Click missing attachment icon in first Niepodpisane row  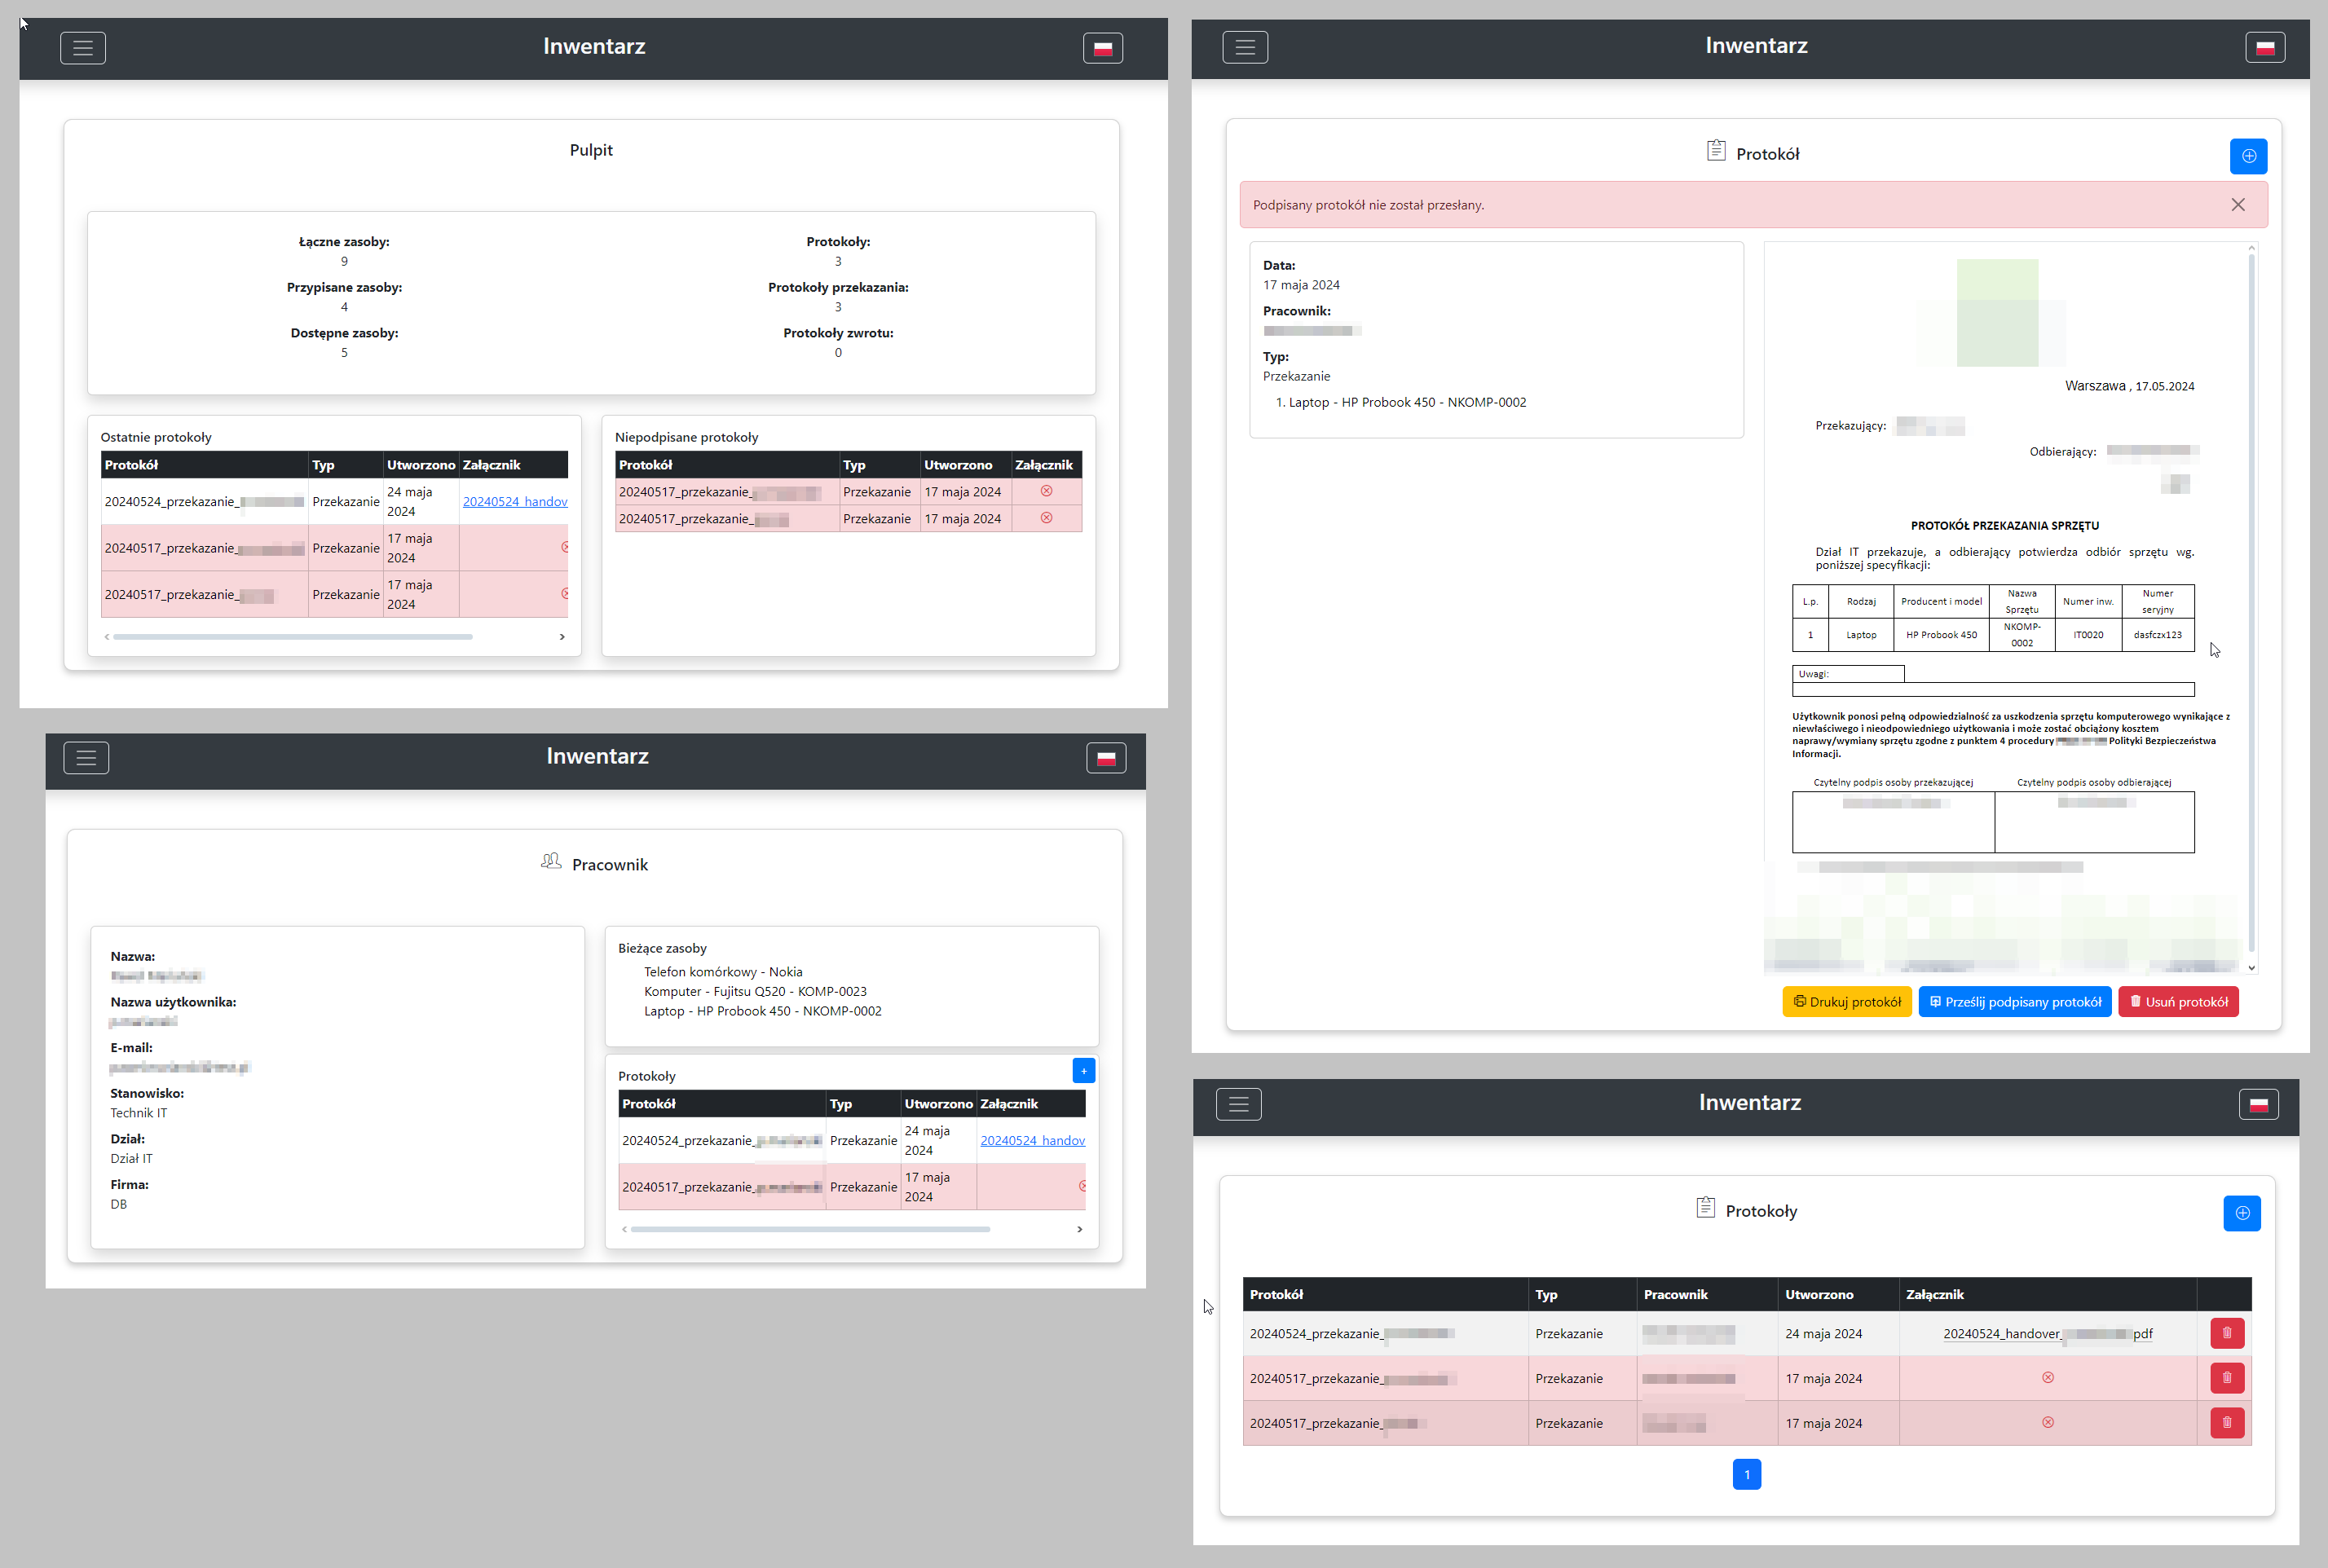click(1046, 491)
